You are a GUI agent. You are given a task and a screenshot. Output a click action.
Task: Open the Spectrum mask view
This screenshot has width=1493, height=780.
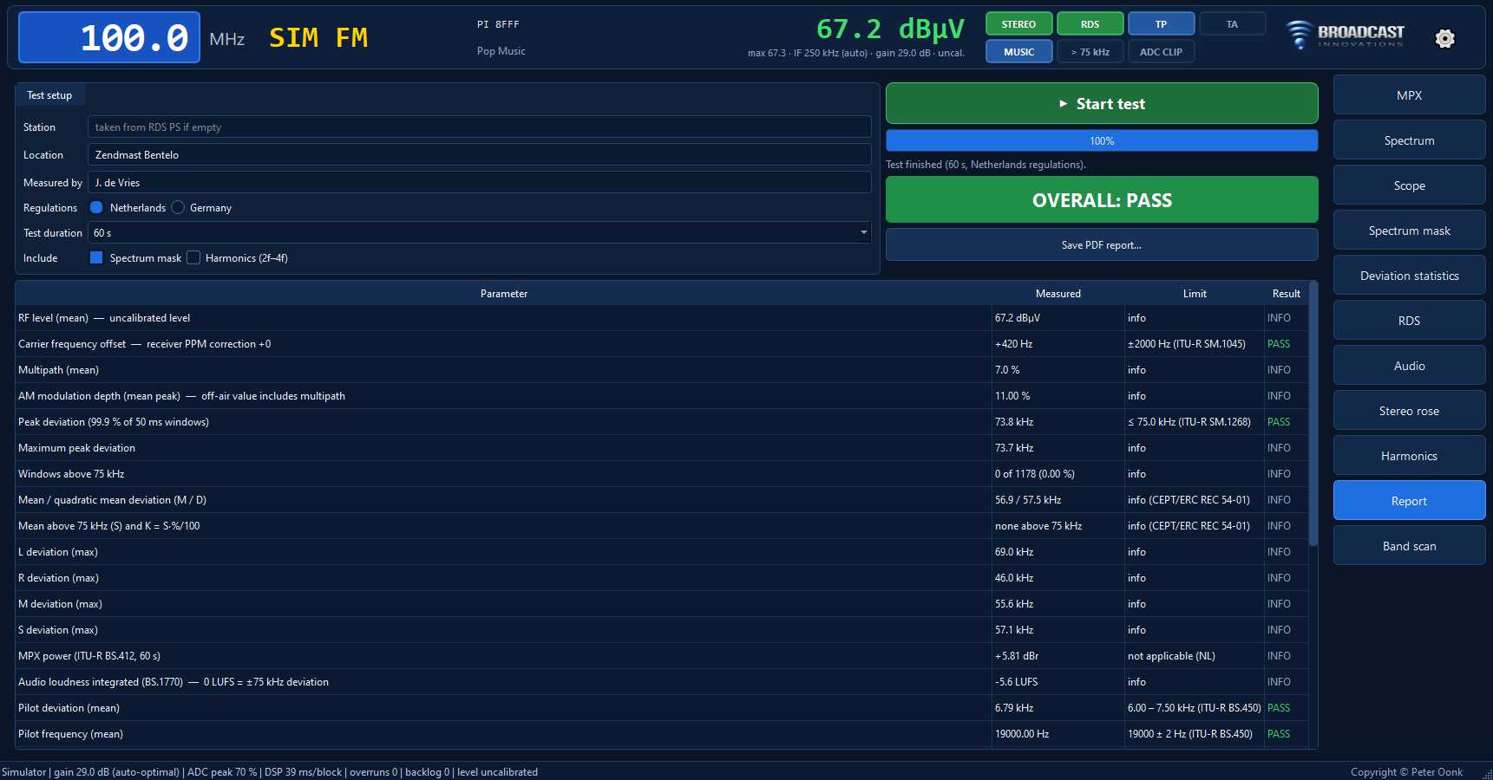(x=1409, y=231)
